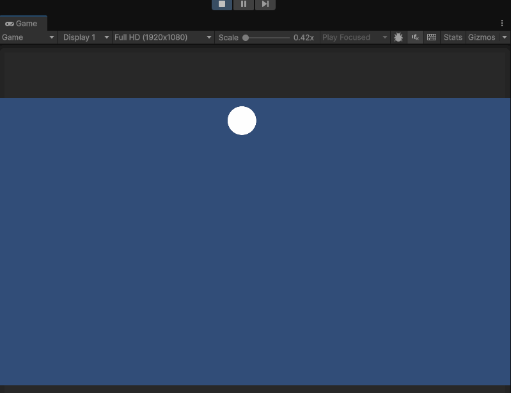Viewport: 511px width, 393px height.
Task: Open the Game view mode dropdown
Action: click(x=28, y=38)
